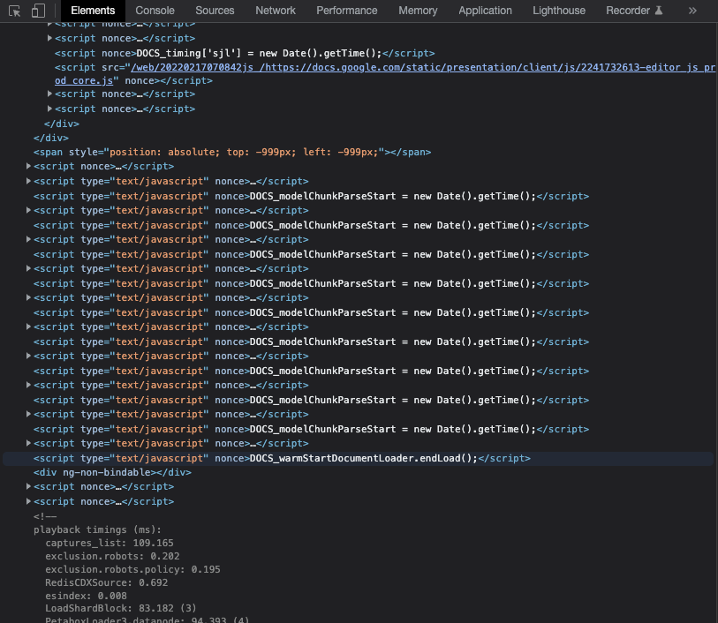Click "exclusion.robots.policy: 0.195" text

point(132,569)
